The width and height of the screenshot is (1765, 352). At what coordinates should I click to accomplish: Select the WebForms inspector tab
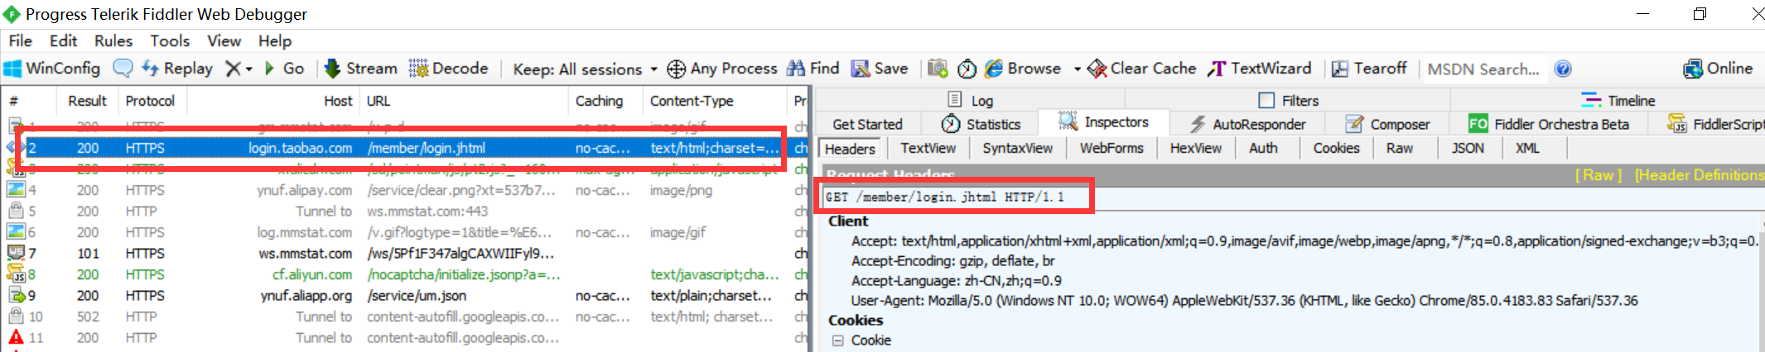(x=1112, y=148)
